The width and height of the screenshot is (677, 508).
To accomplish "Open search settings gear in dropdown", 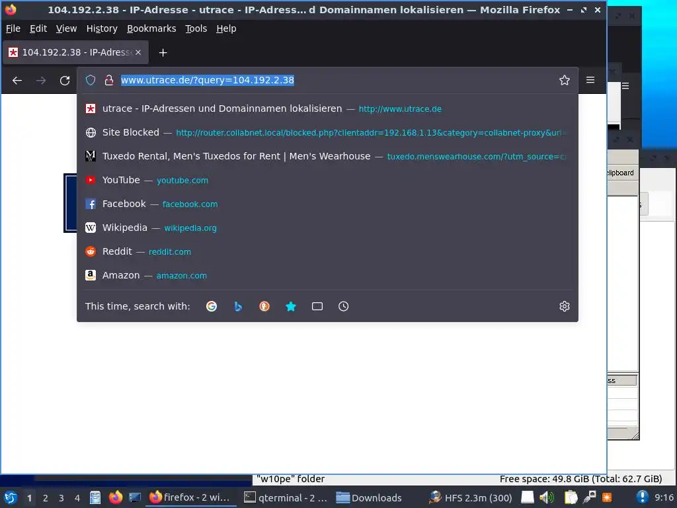I will point(565,306).
